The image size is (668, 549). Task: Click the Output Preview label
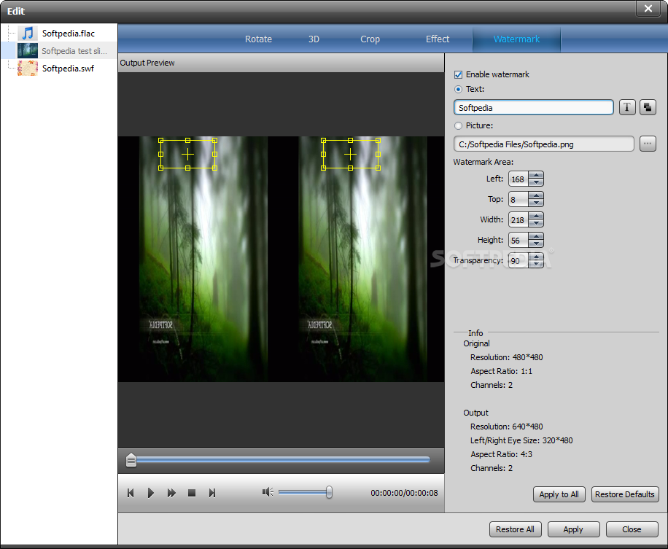click(x=147, y=63)
